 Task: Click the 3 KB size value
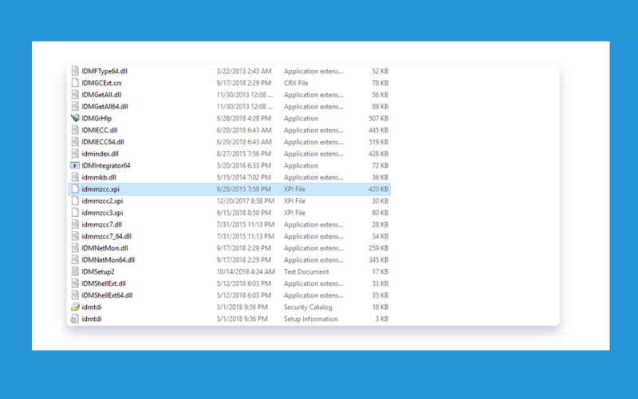tap(382, 319)
